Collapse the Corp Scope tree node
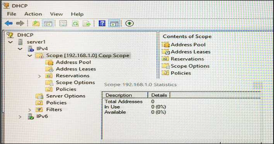 coord(30,56)
